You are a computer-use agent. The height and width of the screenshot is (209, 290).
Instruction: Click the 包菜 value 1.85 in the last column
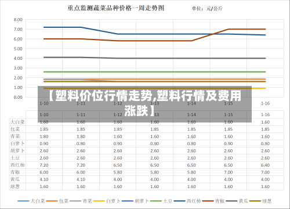tap(265, 129)
